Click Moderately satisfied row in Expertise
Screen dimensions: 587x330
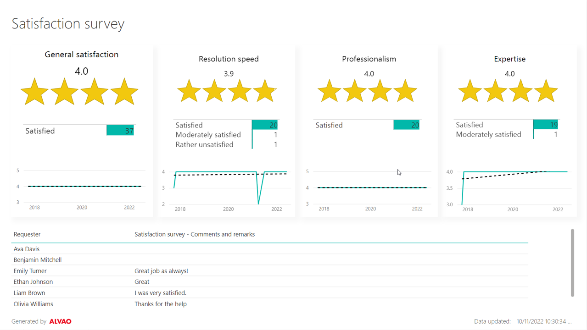[488, 134]
